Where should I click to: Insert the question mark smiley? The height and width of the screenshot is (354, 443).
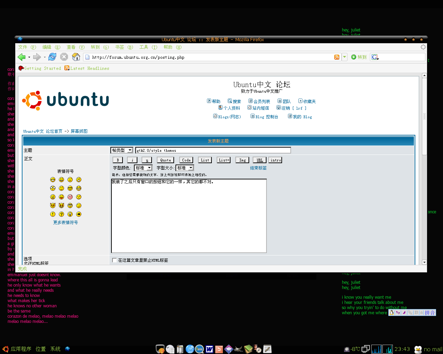click(x=61, y=214)
